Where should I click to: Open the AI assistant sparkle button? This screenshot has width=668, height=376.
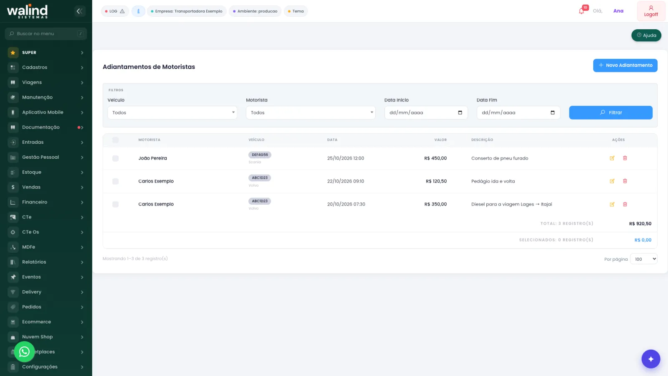(x=650, y=359)
